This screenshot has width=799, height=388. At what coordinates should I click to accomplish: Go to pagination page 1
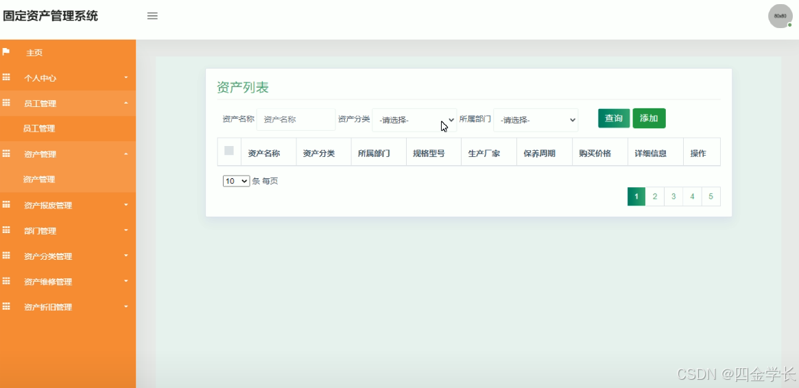click(636, 197)
